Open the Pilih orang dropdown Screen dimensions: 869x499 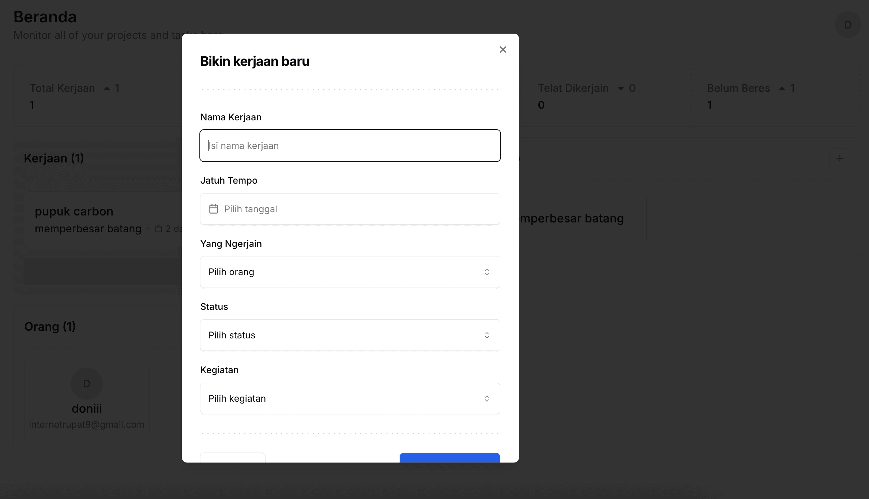click(350, 272)
